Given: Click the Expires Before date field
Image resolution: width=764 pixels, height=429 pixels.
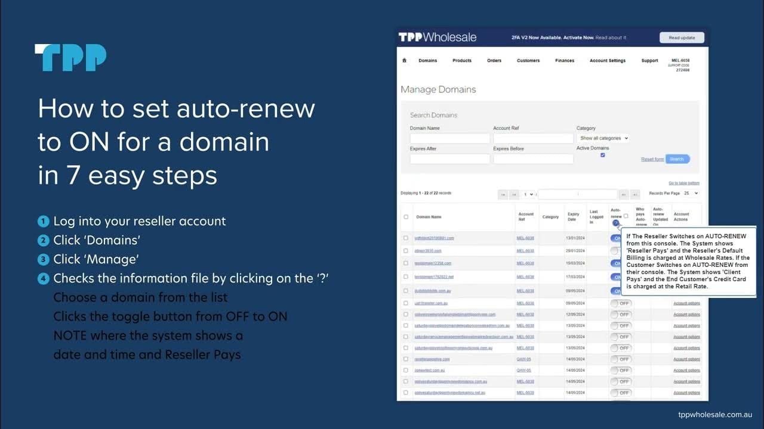Looking at the screenshot, I should [533, 159].
